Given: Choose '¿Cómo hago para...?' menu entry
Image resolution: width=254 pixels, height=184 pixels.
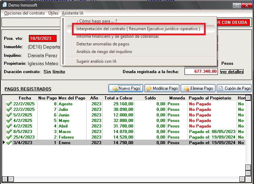Looking at the screenshot, I should (97, 21).
